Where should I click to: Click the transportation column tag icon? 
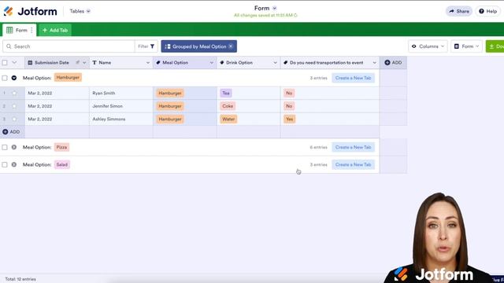285,63
